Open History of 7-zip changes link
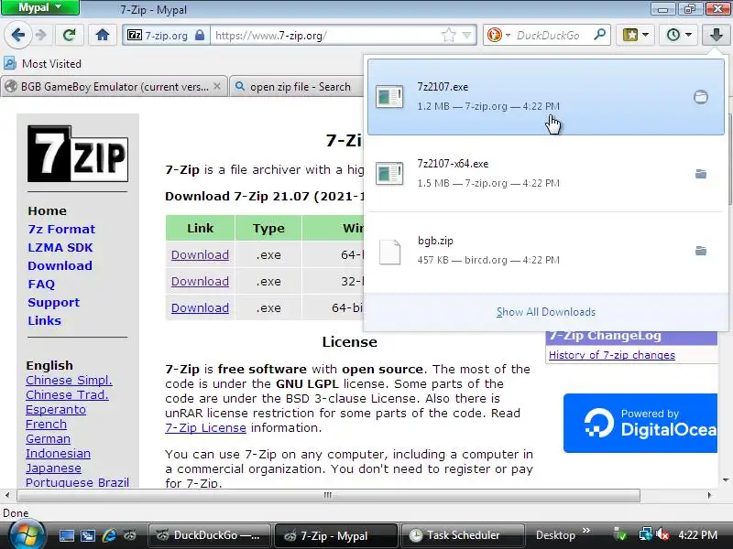The height and width of the screenshot is (549, 733). click(611, 355)
